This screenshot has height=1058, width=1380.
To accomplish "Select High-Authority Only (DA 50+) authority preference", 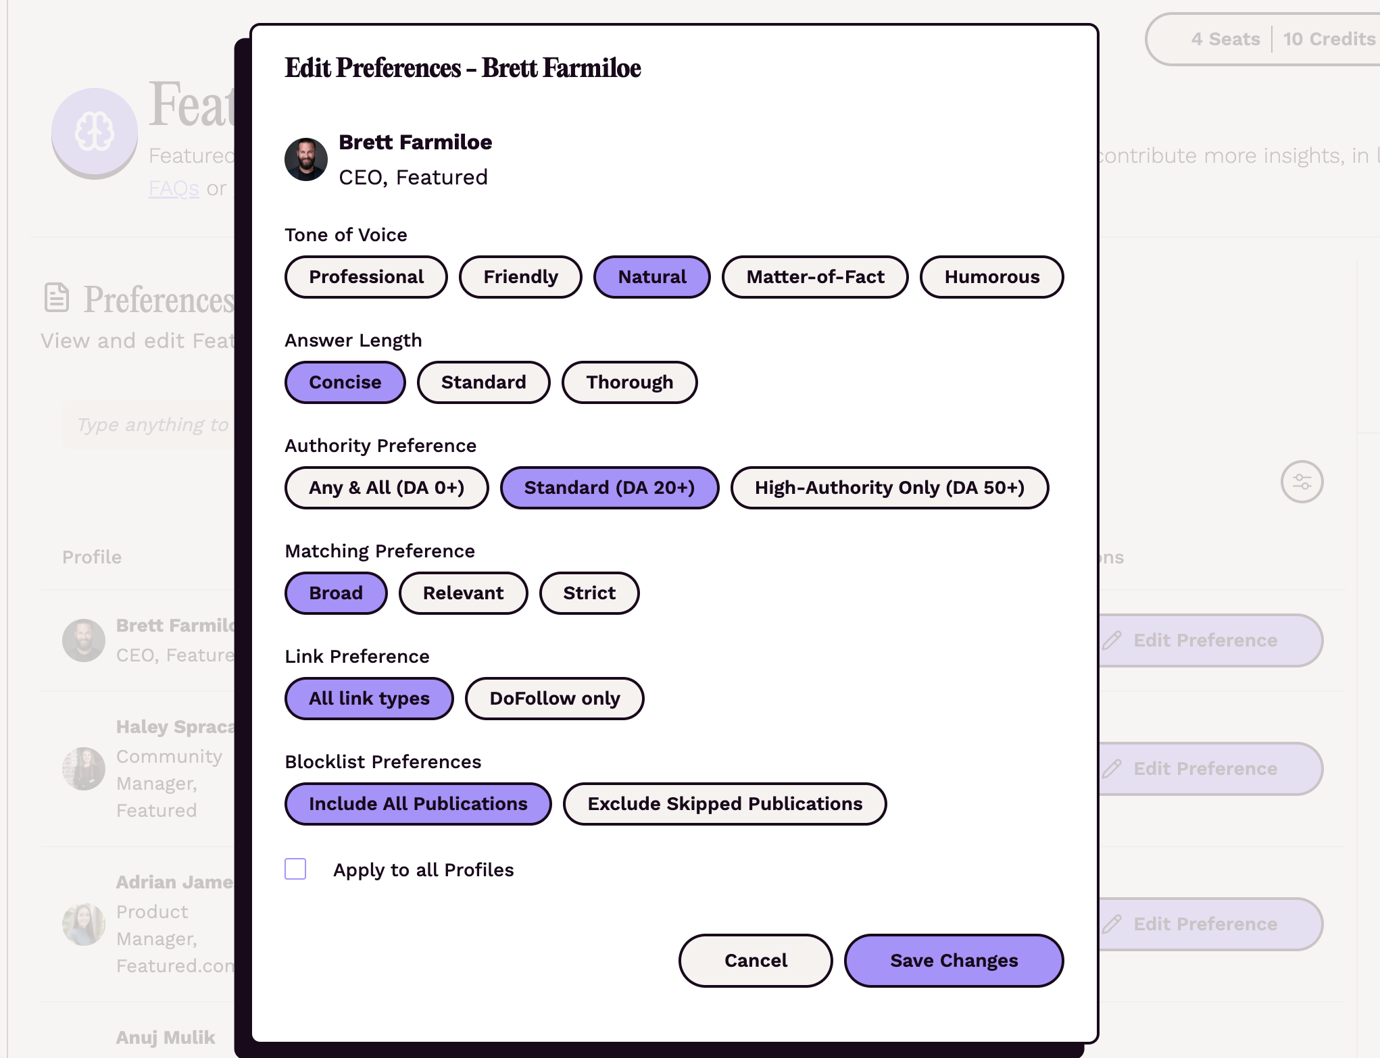I will tap(889, 487).
